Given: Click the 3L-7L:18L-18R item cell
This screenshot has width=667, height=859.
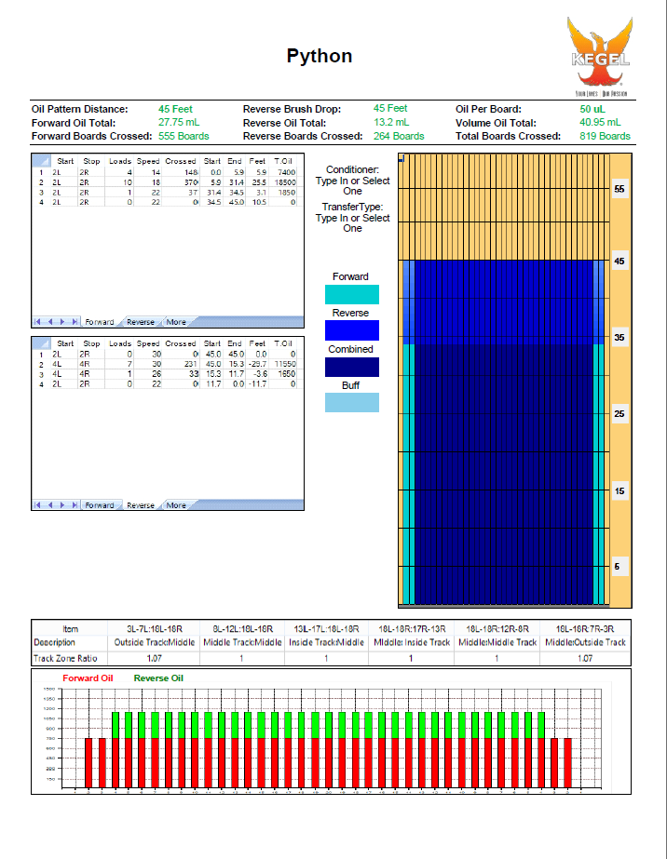Looking at the screenshot, I should [154, 629].
